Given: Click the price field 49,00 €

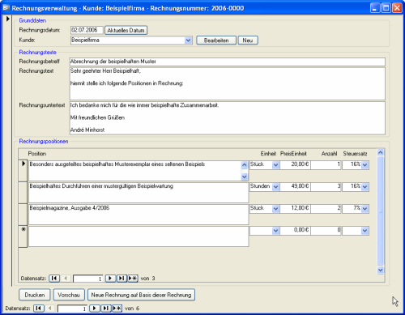Looking at the screenshot, I should [x=295, y=186].
